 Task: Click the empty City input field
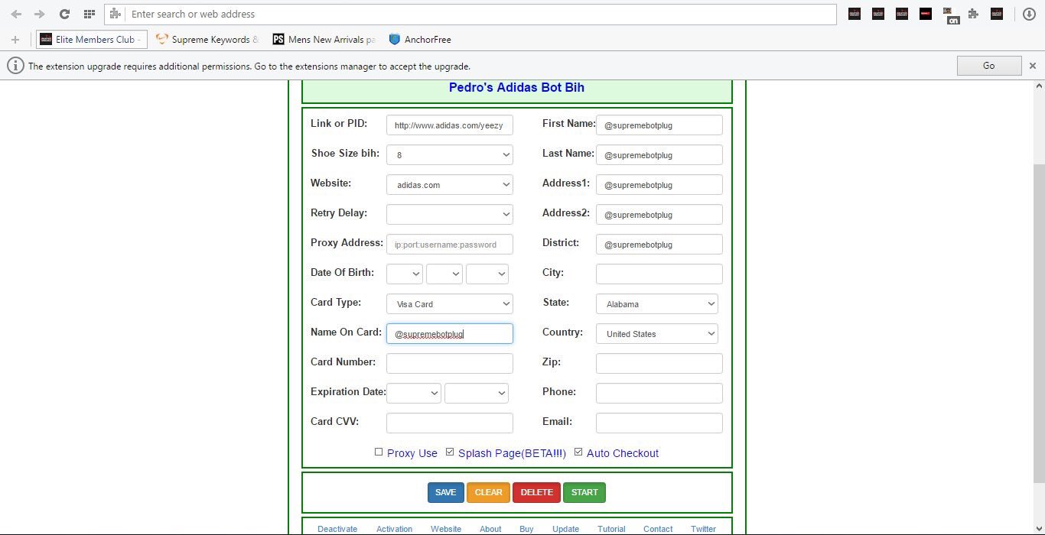659,274
